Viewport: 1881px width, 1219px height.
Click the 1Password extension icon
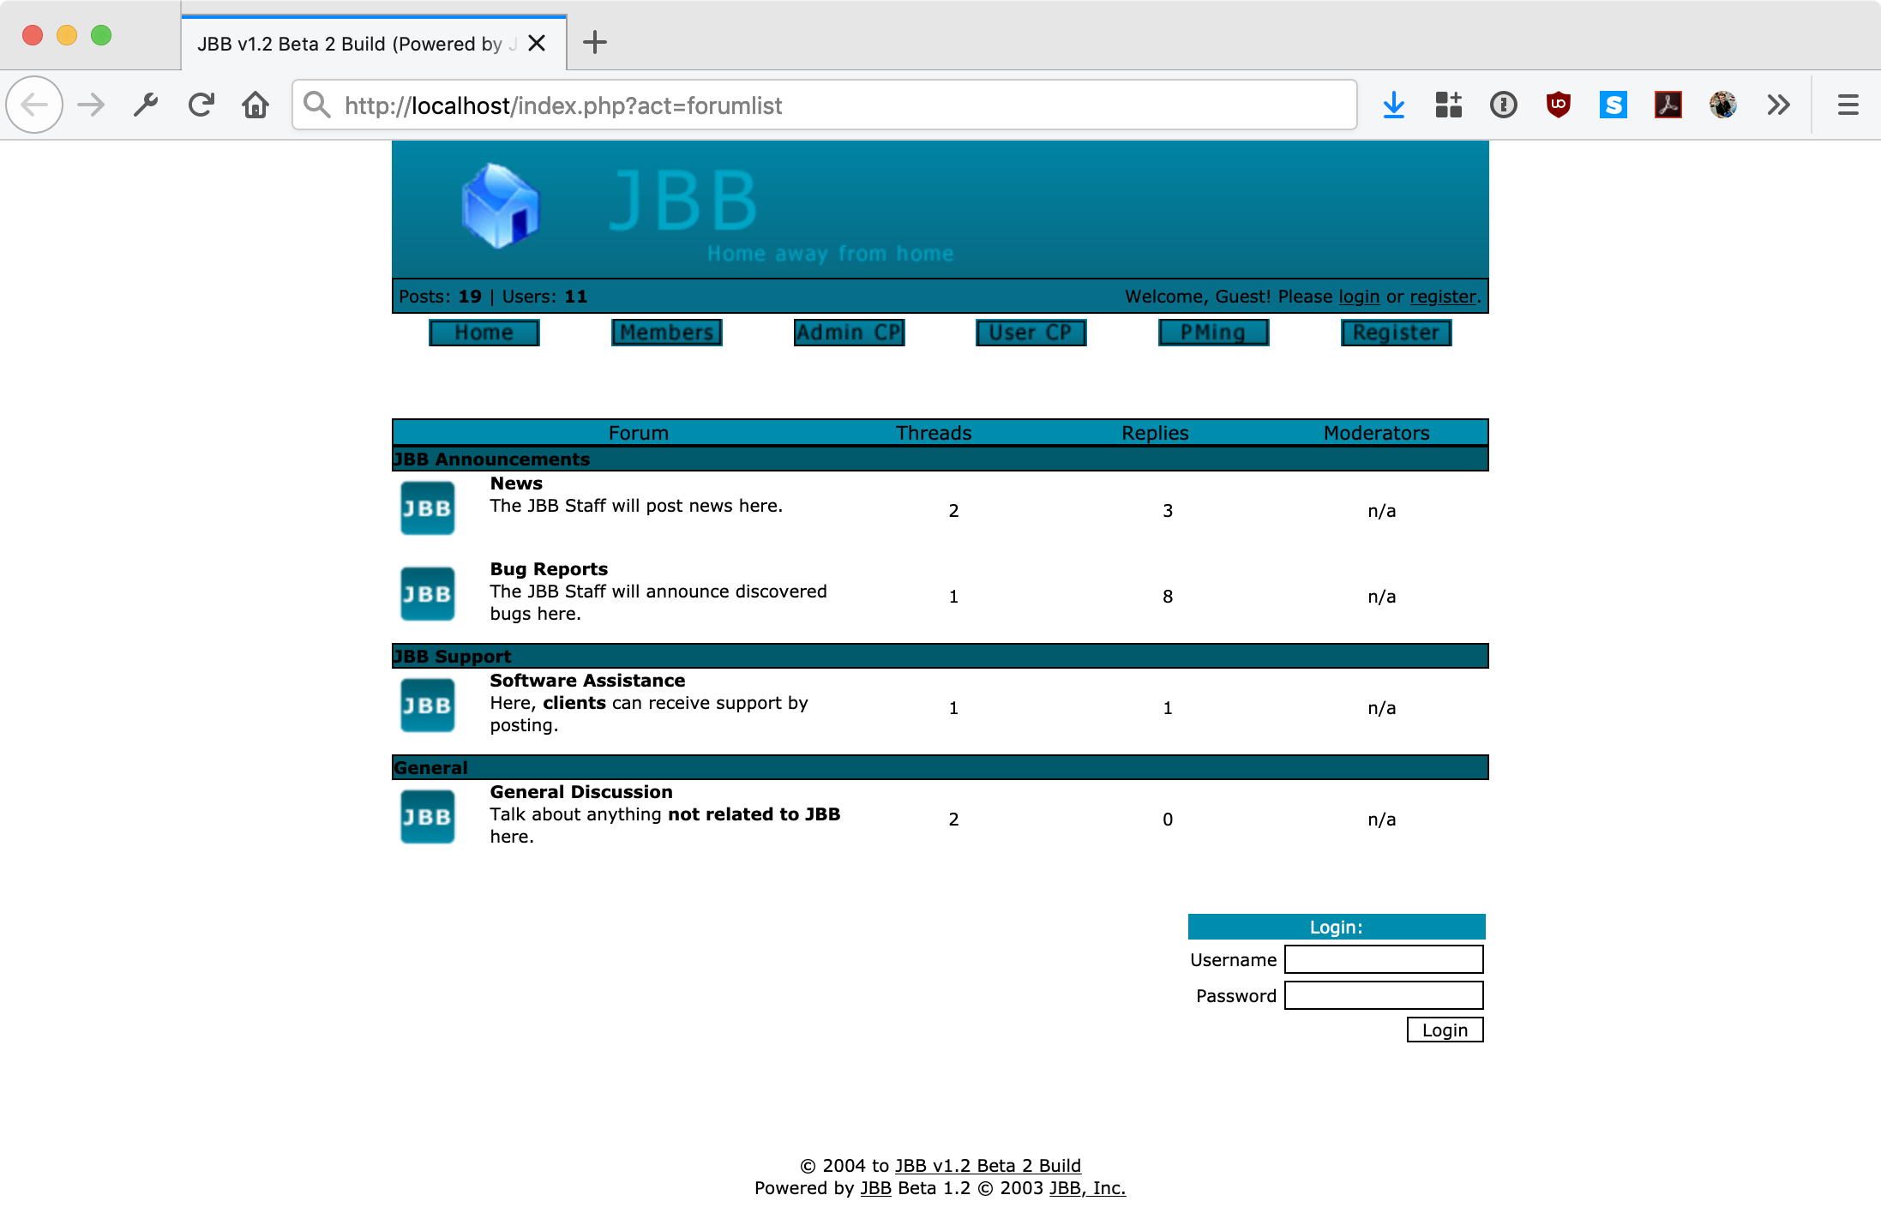click(1503, 105)
